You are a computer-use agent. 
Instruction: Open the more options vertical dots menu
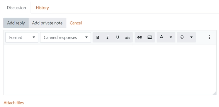point(209,37)
